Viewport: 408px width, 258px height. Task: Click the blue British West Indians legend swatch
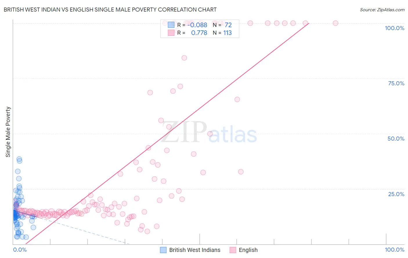pos(163,250)
